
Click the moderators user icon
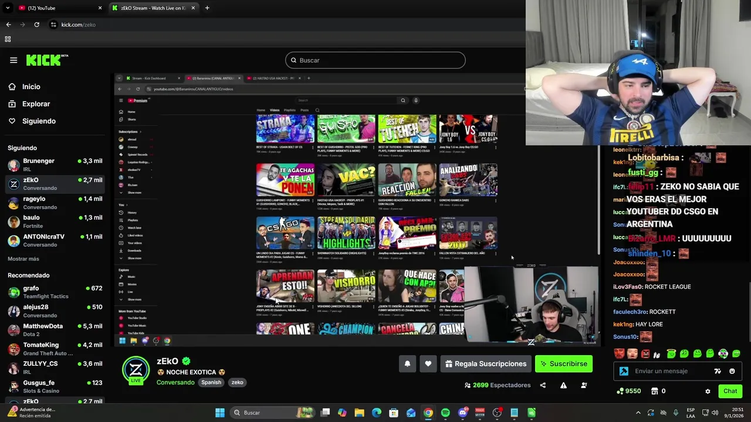click(x=584, y=385)
